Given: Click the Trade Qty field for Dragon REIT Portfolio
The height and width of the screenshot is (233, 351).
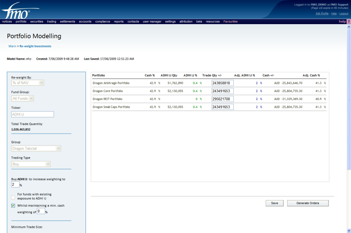Looking at the screenshot, I should click(x=222, y=99).
